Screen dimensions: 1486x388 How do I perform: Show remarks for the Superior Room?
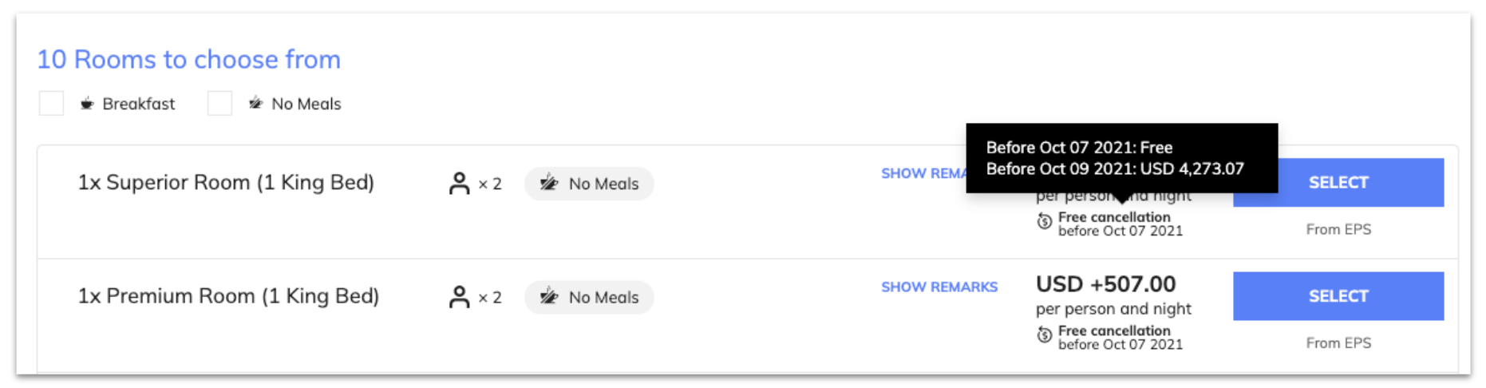tap(923, 173)
